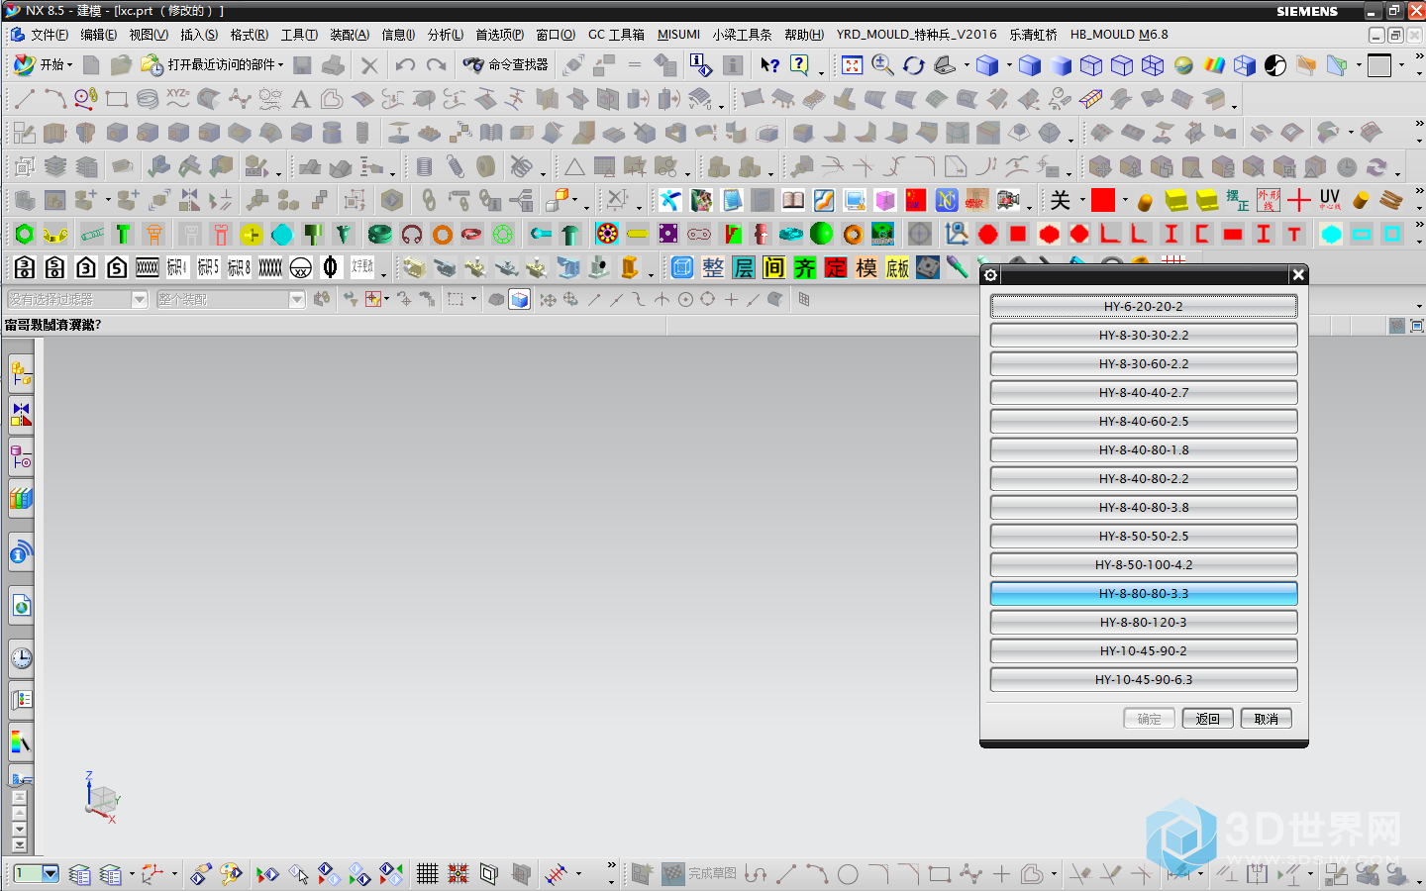Select the HY-10-45-90-6.3 button

tap(1144, 680)
